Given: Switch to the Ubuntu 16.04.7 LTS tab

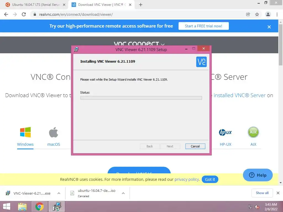Looking at the screenshot, I should 36,5.
